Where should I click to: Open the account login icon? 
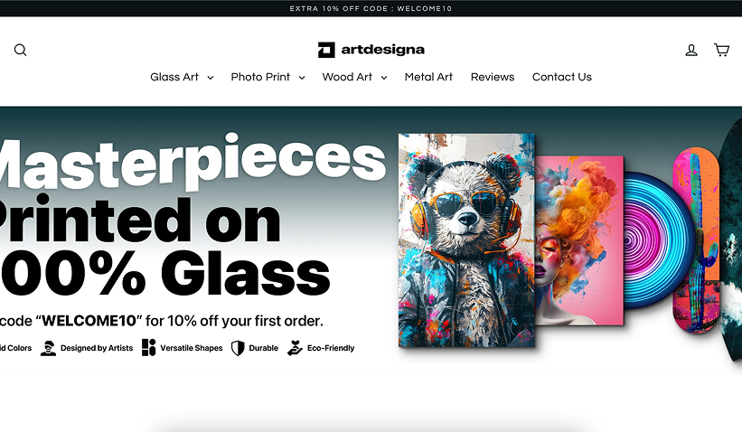[x=691, y=50]
